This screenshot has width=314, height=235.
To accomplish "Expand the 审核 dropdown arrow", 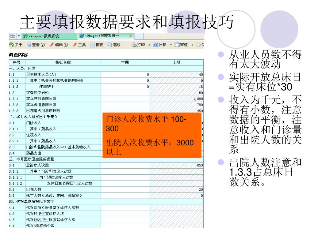I will [x=192, y=45].
